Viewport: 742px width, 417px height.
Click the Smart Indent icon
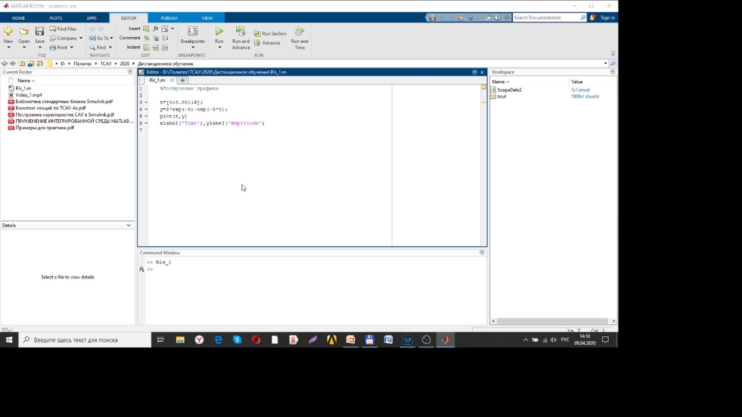click(146, 47)
